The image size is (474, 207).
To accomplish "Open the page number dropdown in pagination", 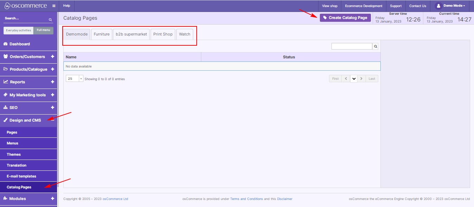I will coord(354,79).
